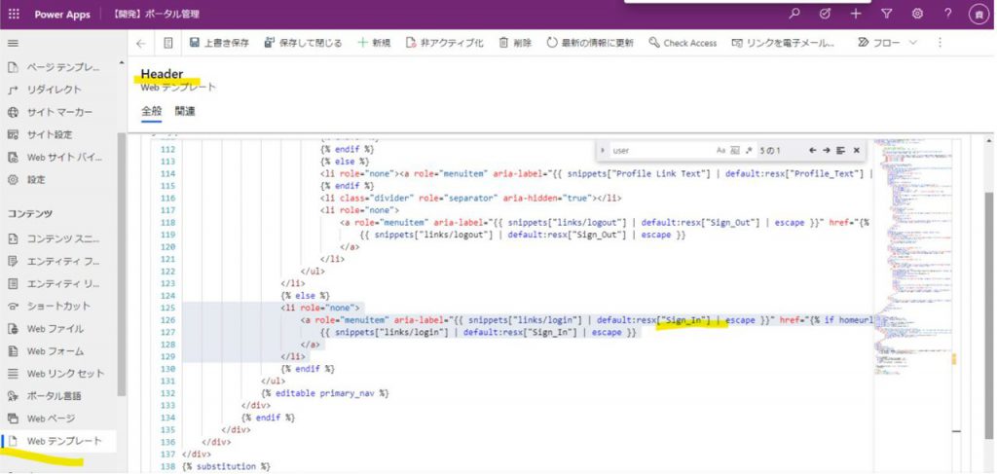Click the 【開発】ポータル管理 app name
This screenshot has height=474, width=997.
[x=156, y=14]
